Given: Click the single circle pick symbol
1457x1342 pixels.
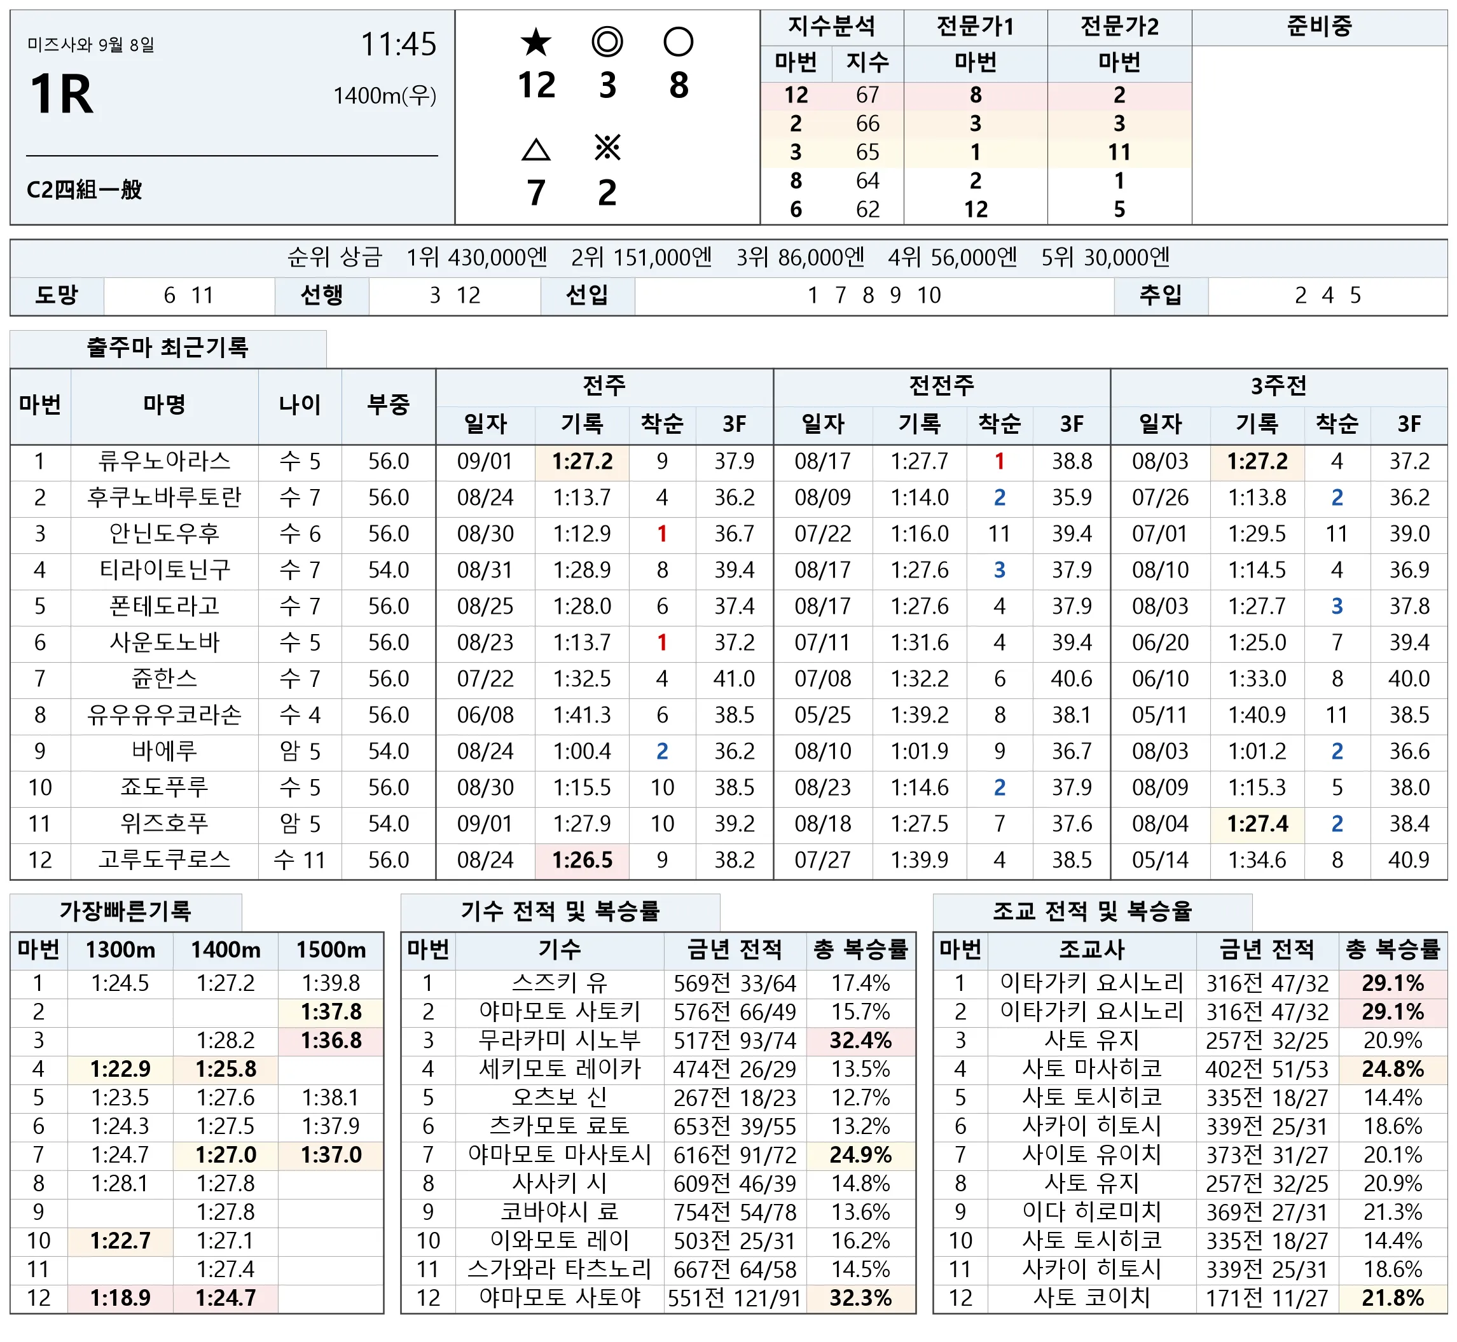Looking at the screenshot, I should tap(678, 42).
